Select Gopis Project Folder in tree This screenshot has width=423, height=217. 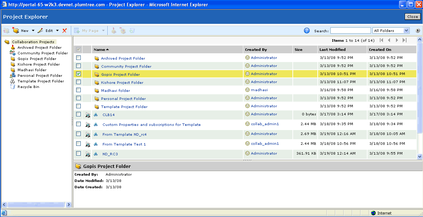point(37,59)
